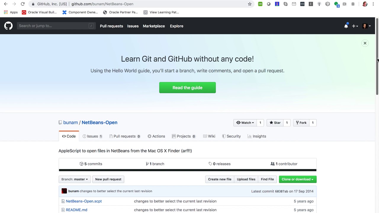Click the address bar URL
The height and width of the screenshot is (213, 379).
pyautogui.click(x=102, y=4)
